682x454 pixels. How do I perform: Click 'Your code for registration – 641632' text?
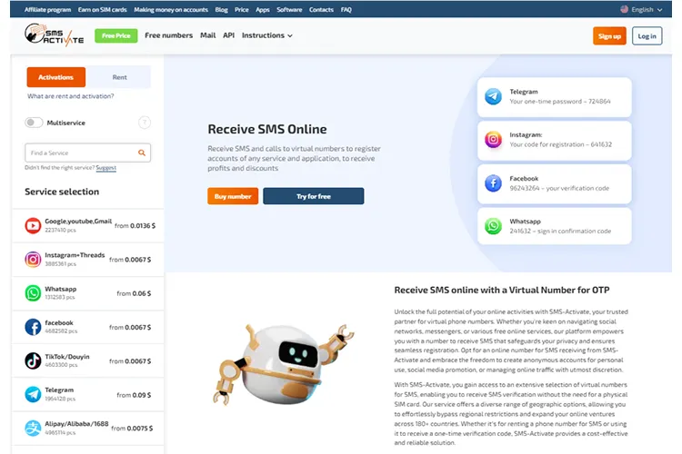(561, 144)
